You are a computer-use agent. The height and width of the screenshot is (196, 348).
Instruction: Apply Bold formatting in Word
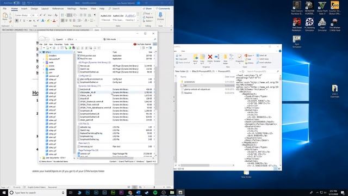pyautogui.click(x=17, y=21)
